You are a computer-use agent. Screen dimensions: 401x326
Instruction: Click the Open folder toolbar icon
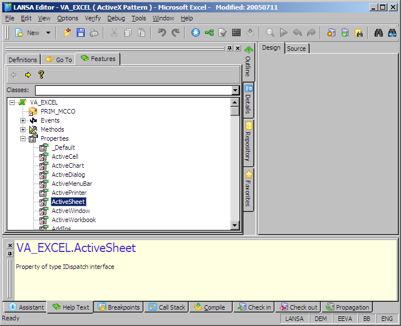click(x=67, y=33)
